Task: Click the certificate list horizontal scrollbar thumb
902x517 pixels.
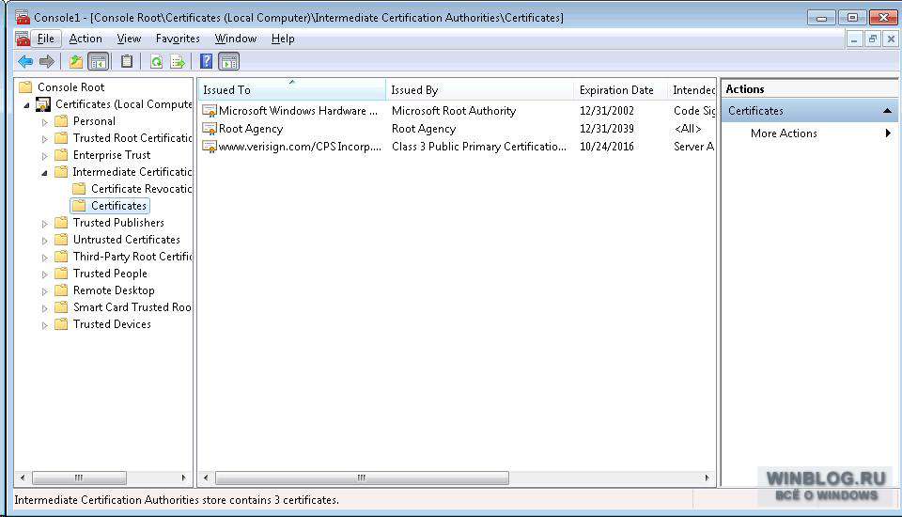Action: (362, 478)
